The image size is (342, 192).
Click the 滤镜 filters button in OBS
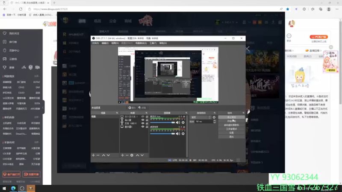tap(142, 108)
